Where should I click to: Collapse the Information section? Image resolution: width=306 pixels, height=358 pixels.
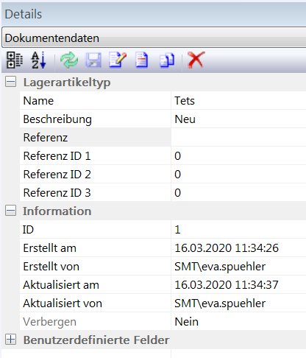coord(10,211)
